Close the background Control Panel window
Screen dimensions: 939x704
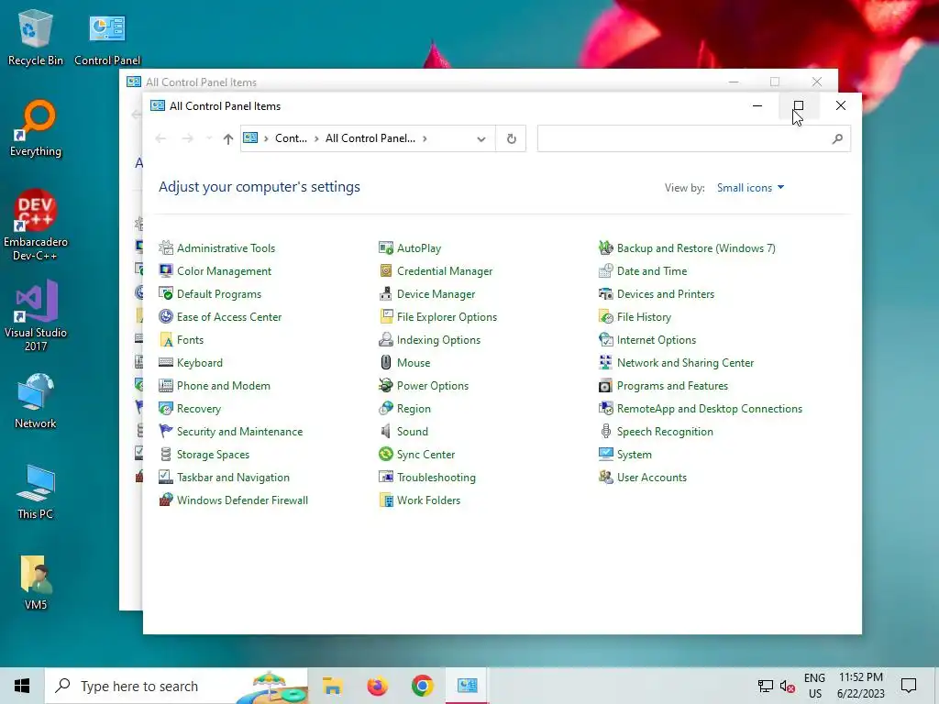(817, 82)
